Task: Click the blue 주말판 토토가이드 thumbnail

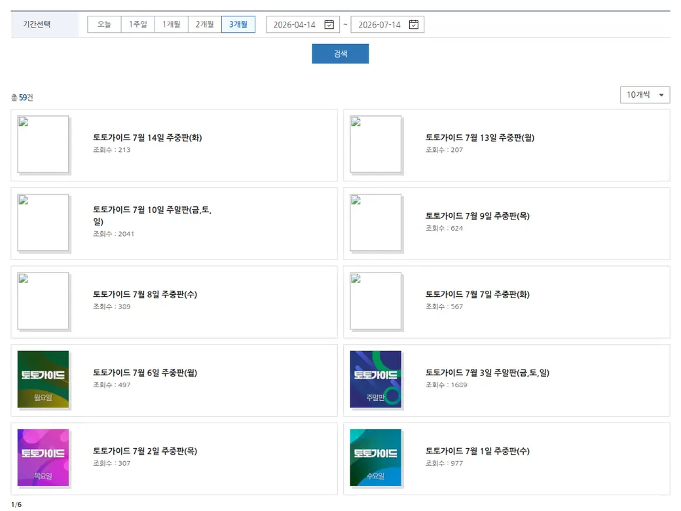Action: pyautogui.click(x=376, y=379)
